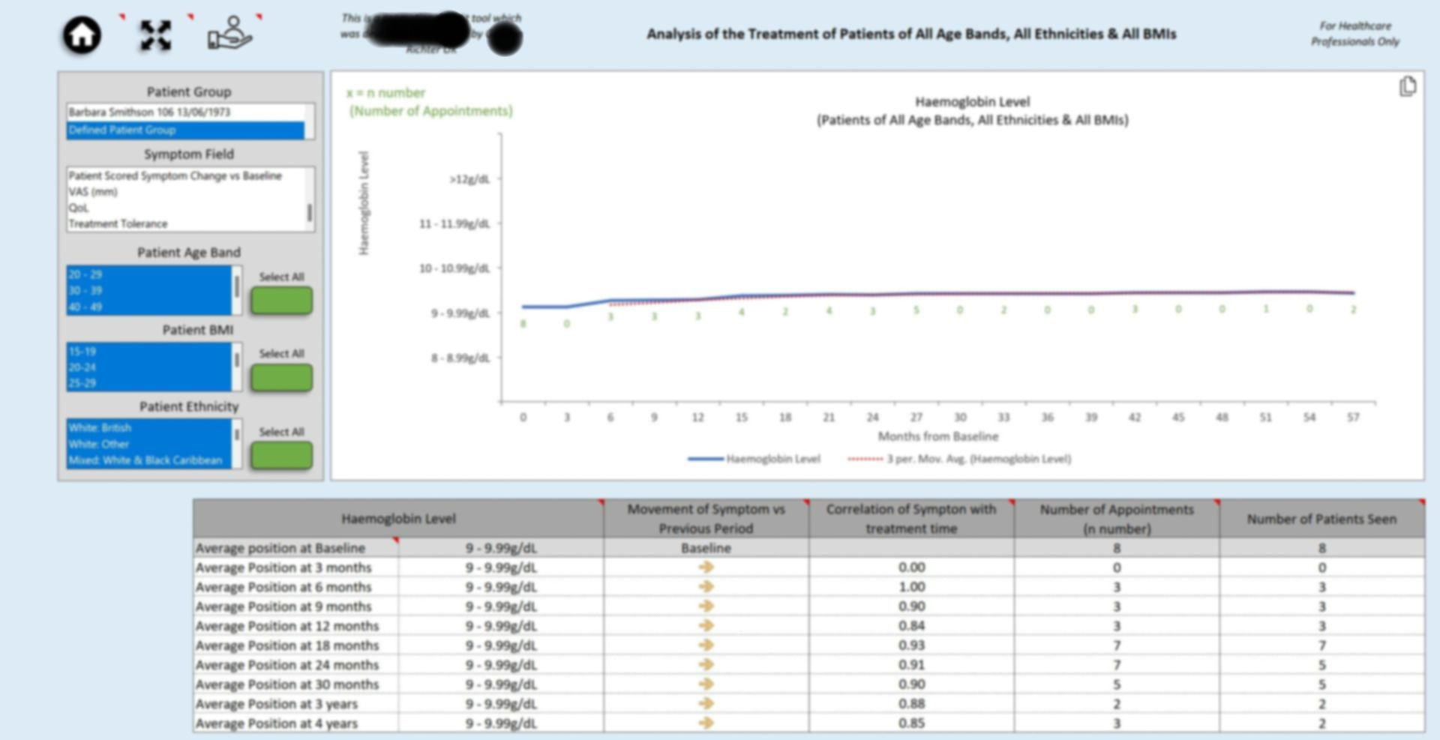Click the arrow icon in 3 years row
Image resolution: width=1440 pixels, height=740 pixels.
pyautogui.click(x=706, y=704)
